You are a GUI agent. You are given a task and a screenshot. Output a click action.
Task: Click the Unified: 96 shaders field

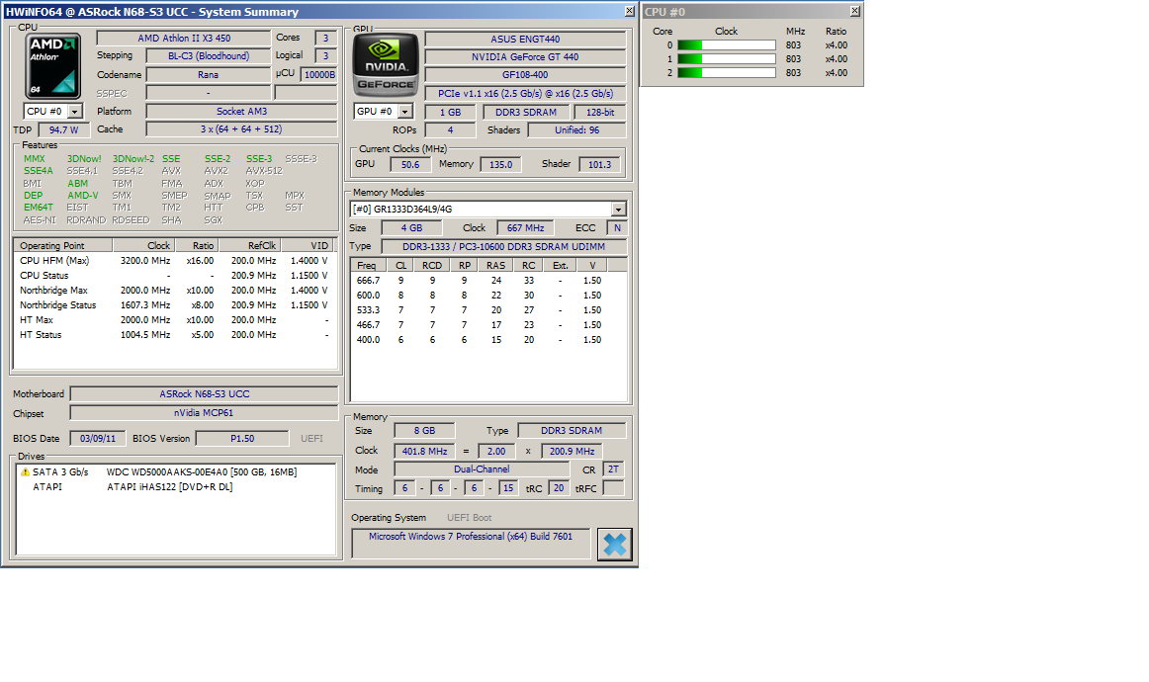(576, 129)
